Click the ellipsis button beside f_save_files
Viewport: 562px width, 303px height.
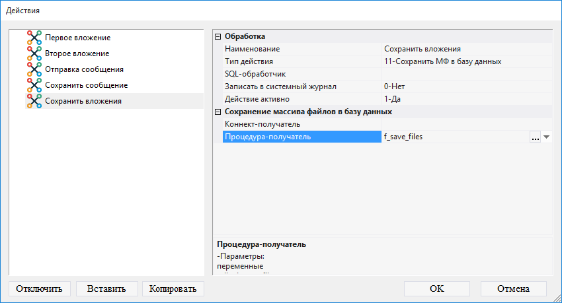(x=535, y=137)
